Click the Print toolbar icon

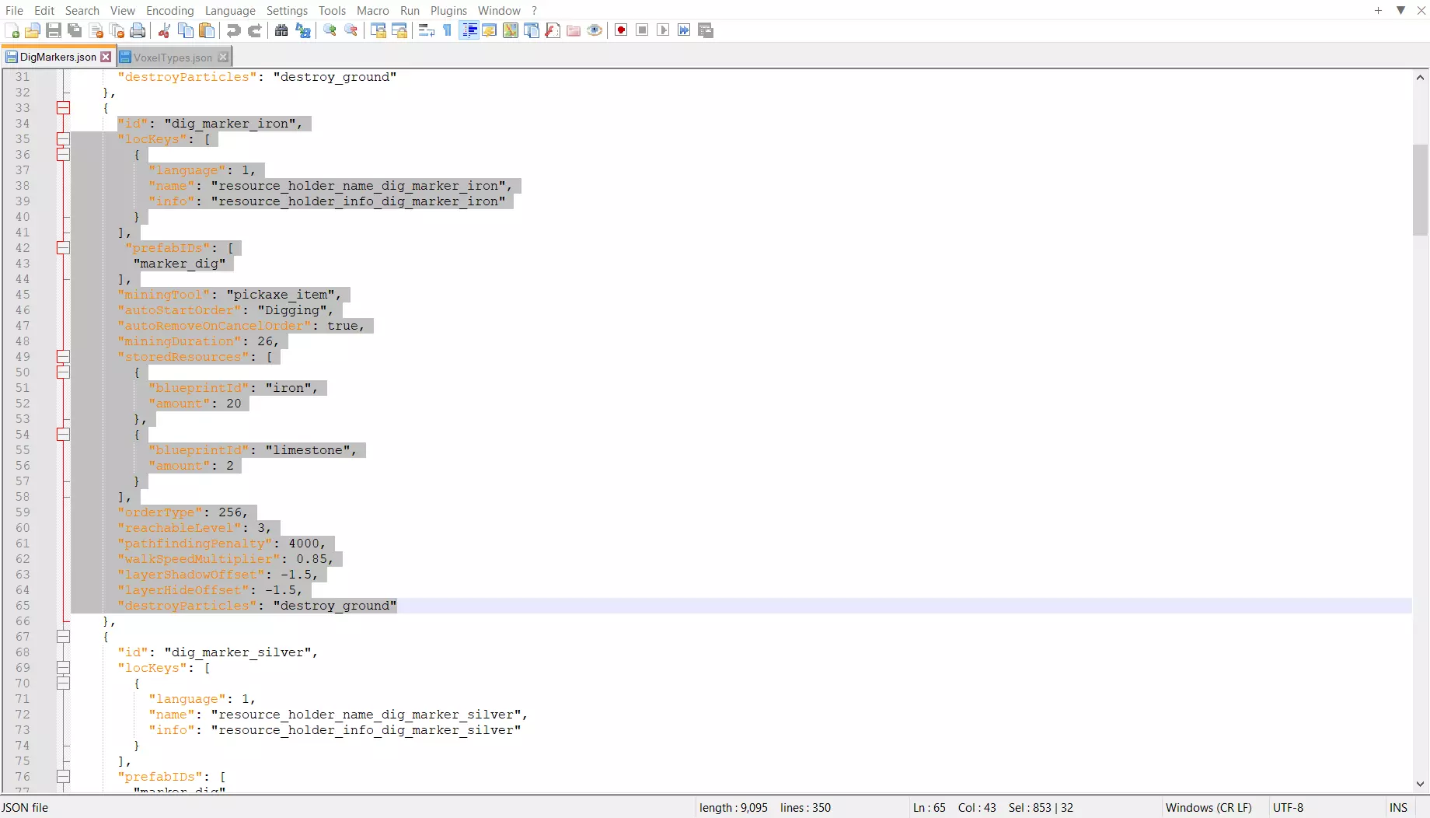click(x=138, y=30)
